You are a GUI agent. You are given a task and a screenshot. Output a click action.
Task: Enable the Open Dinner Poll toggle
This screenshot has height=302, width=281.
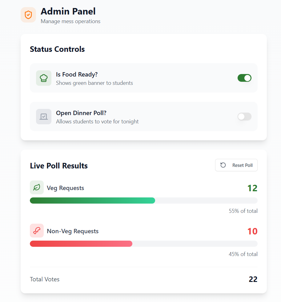point(244,117)
